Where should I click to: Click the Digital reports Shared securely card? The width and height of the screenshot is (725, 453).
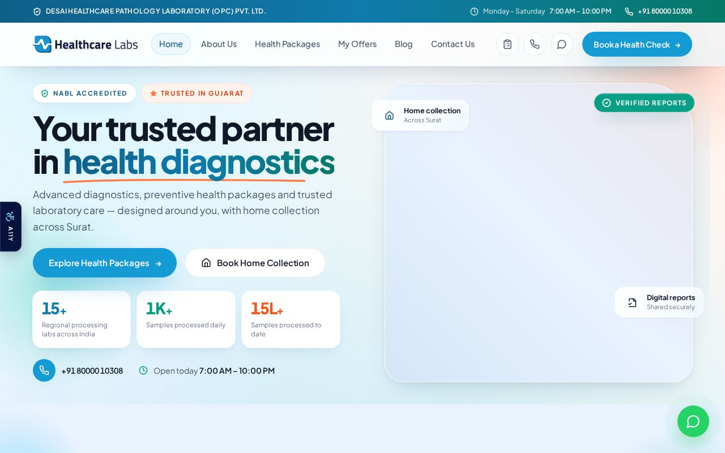(659, 302)
